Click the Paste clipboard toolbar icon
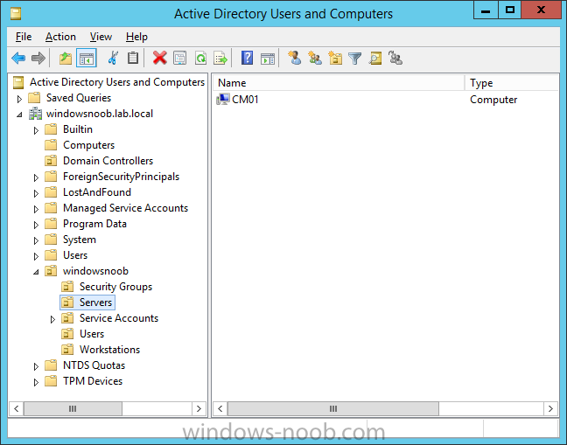Viewport: 567px width, 445px height. coord(133,58)
